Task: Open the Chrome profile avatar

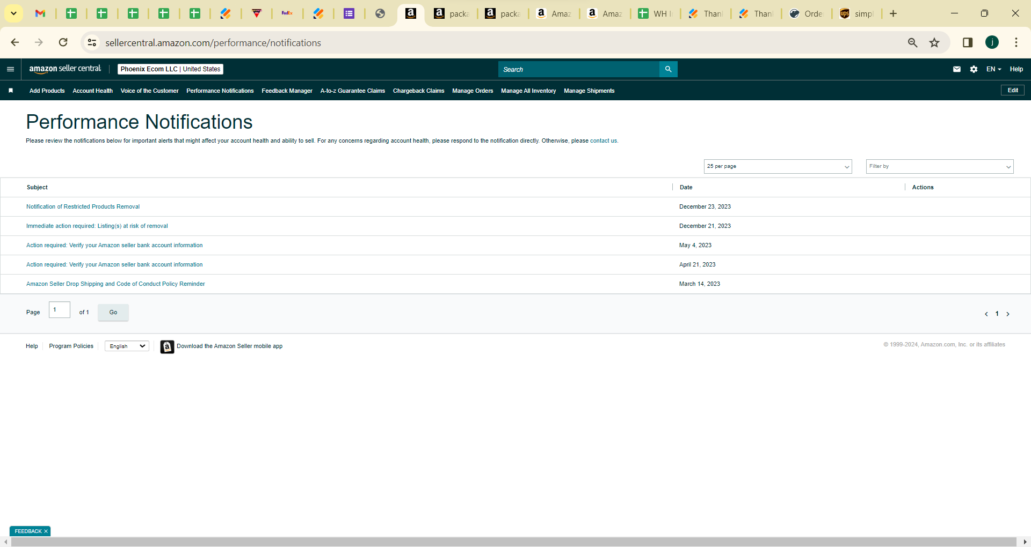Action: point(992,42)
